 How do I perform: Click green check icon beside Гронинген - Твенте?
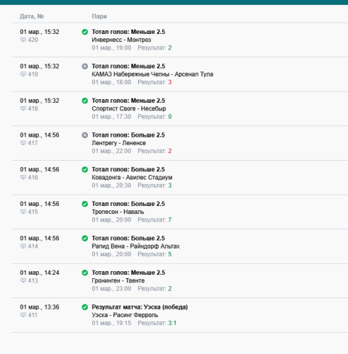point(85,273)
